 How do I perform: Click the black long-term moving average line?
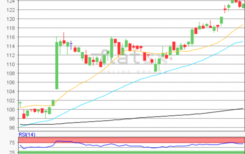click(140, 118)
